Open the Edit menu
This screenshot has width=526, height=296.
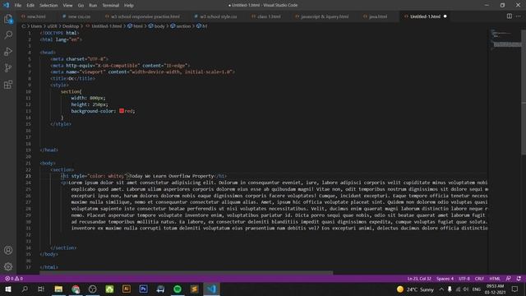(30, 6)
